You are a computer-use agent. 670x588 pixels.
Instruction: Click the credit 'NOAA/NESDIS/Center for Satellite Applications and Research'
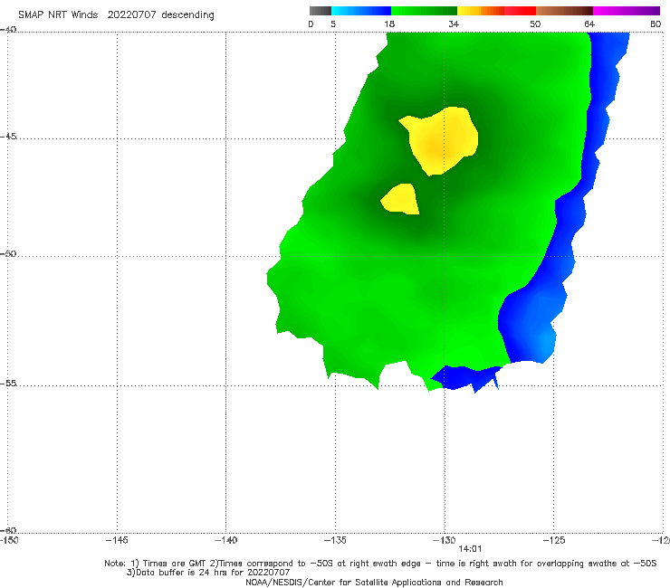374,582
